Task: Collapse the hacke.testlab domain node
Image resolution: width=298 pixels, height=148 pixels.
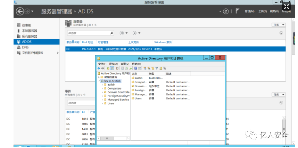Action: tap(99, 81)
